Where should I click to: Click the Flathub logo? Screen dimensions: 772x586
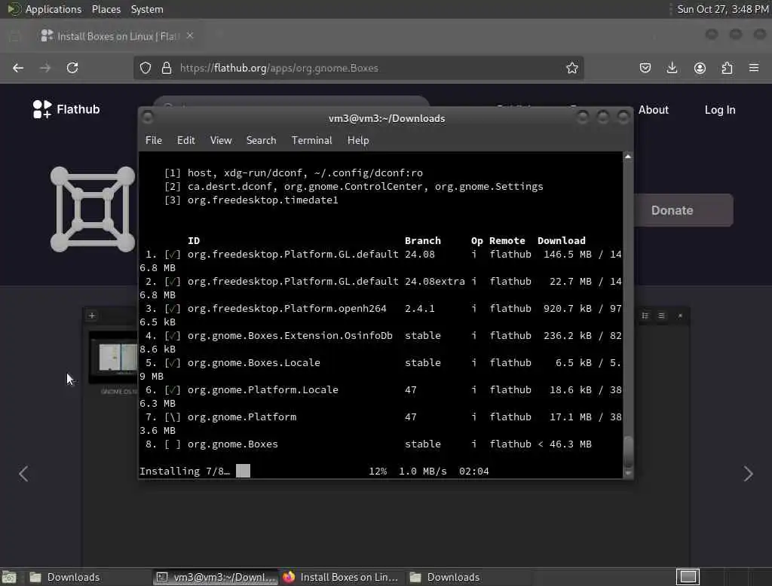pos(66,109)
